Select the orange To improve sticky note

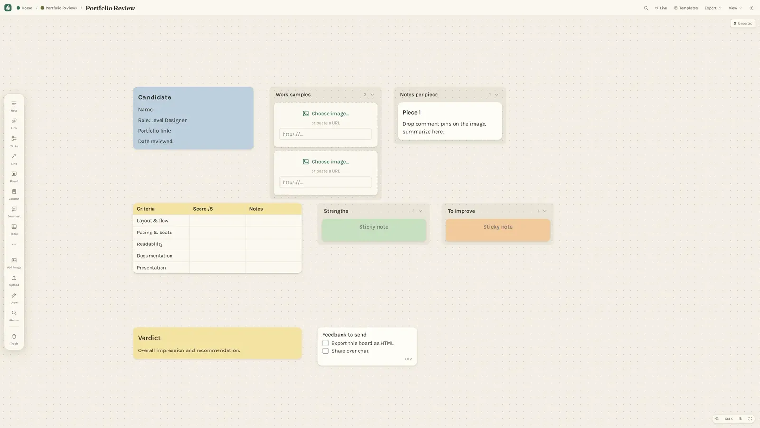click(498, 230)
